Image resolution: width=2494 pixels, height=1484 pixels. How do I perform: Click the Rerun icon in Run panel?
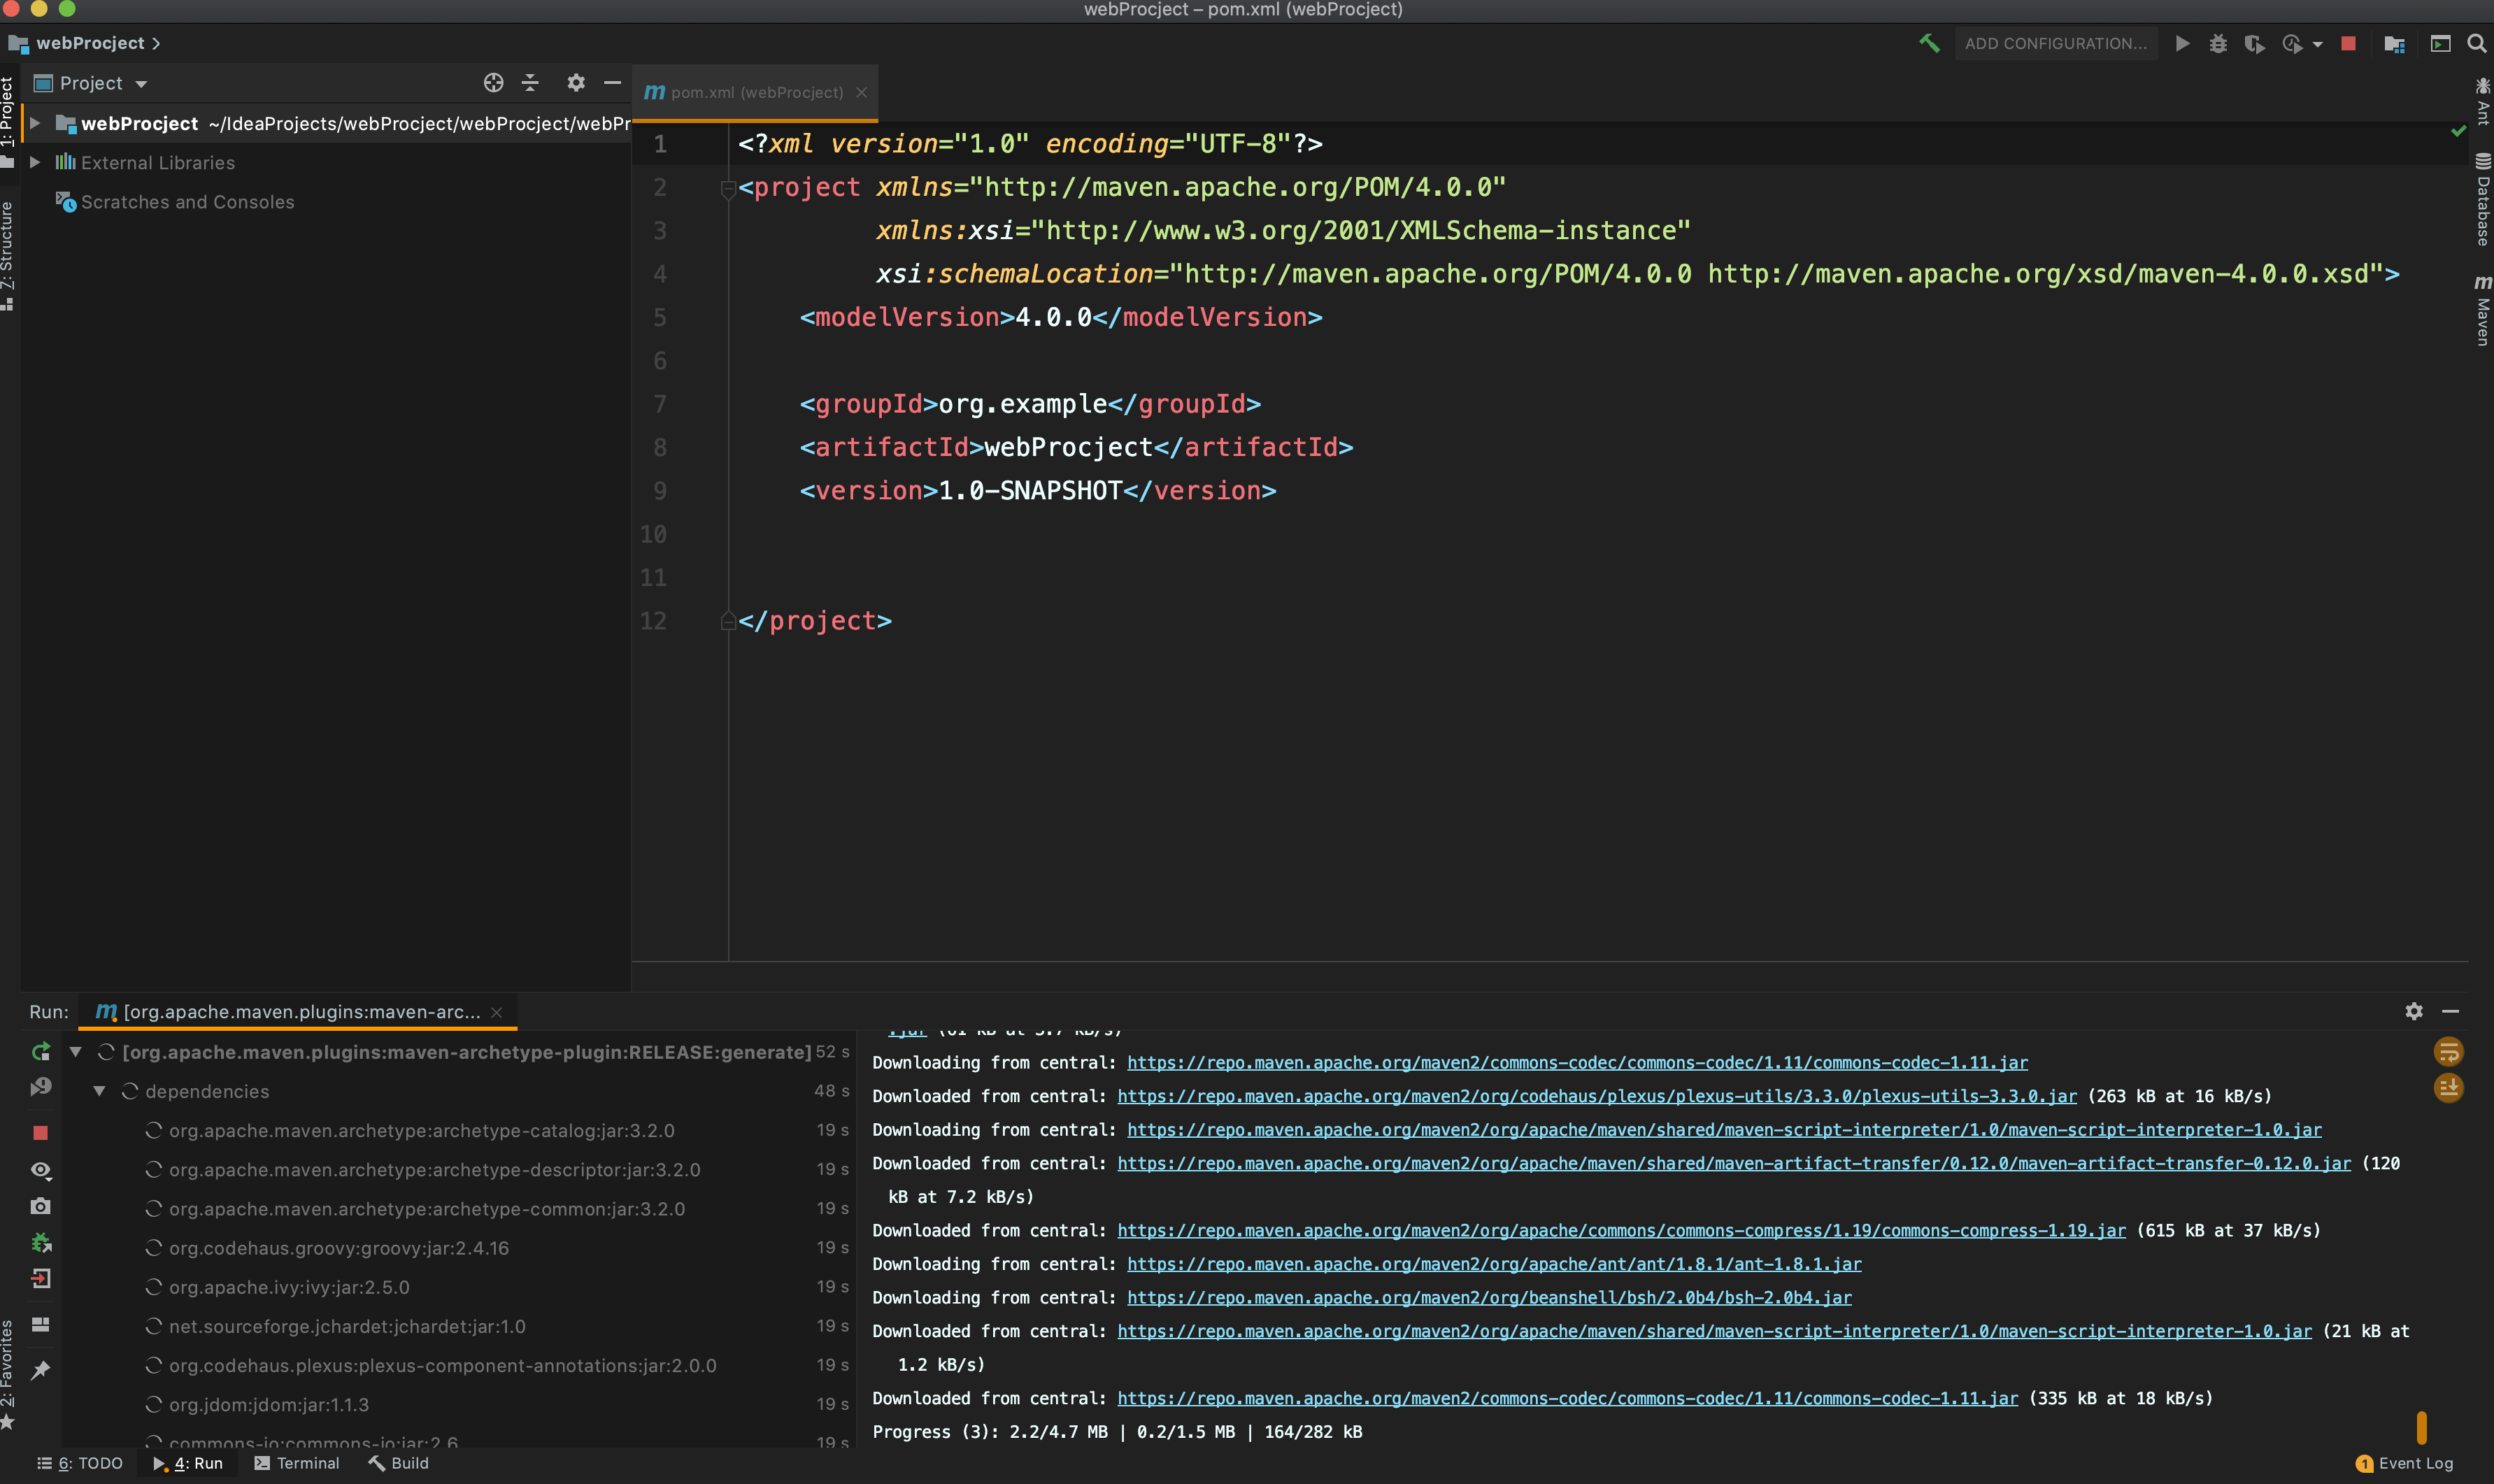point(41,1052)
